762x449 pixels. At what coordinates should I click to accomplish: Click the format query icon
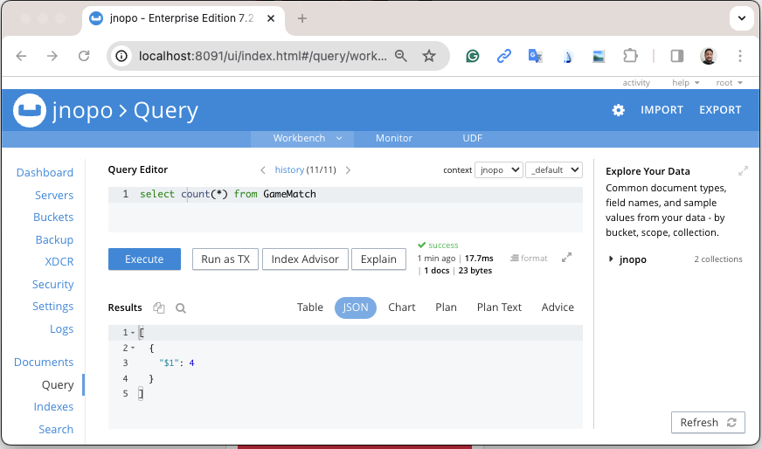(x=529, y=258)
